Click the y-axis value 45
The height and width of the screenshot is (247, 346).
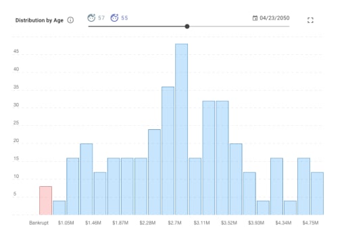click(16, 51)
